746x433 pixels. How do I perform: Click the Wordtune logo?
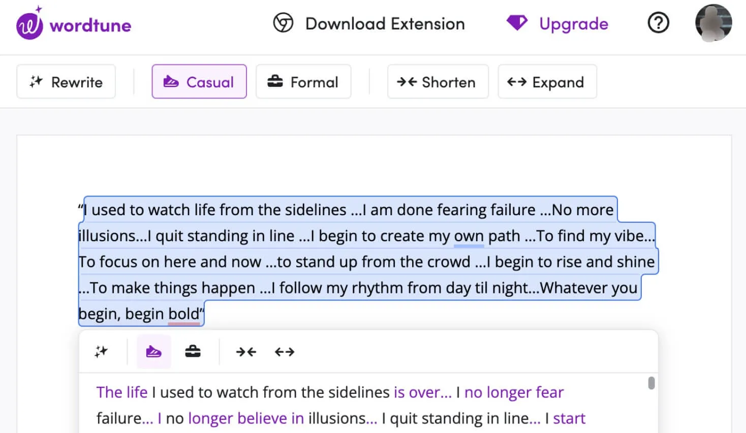tap(73, 23)
